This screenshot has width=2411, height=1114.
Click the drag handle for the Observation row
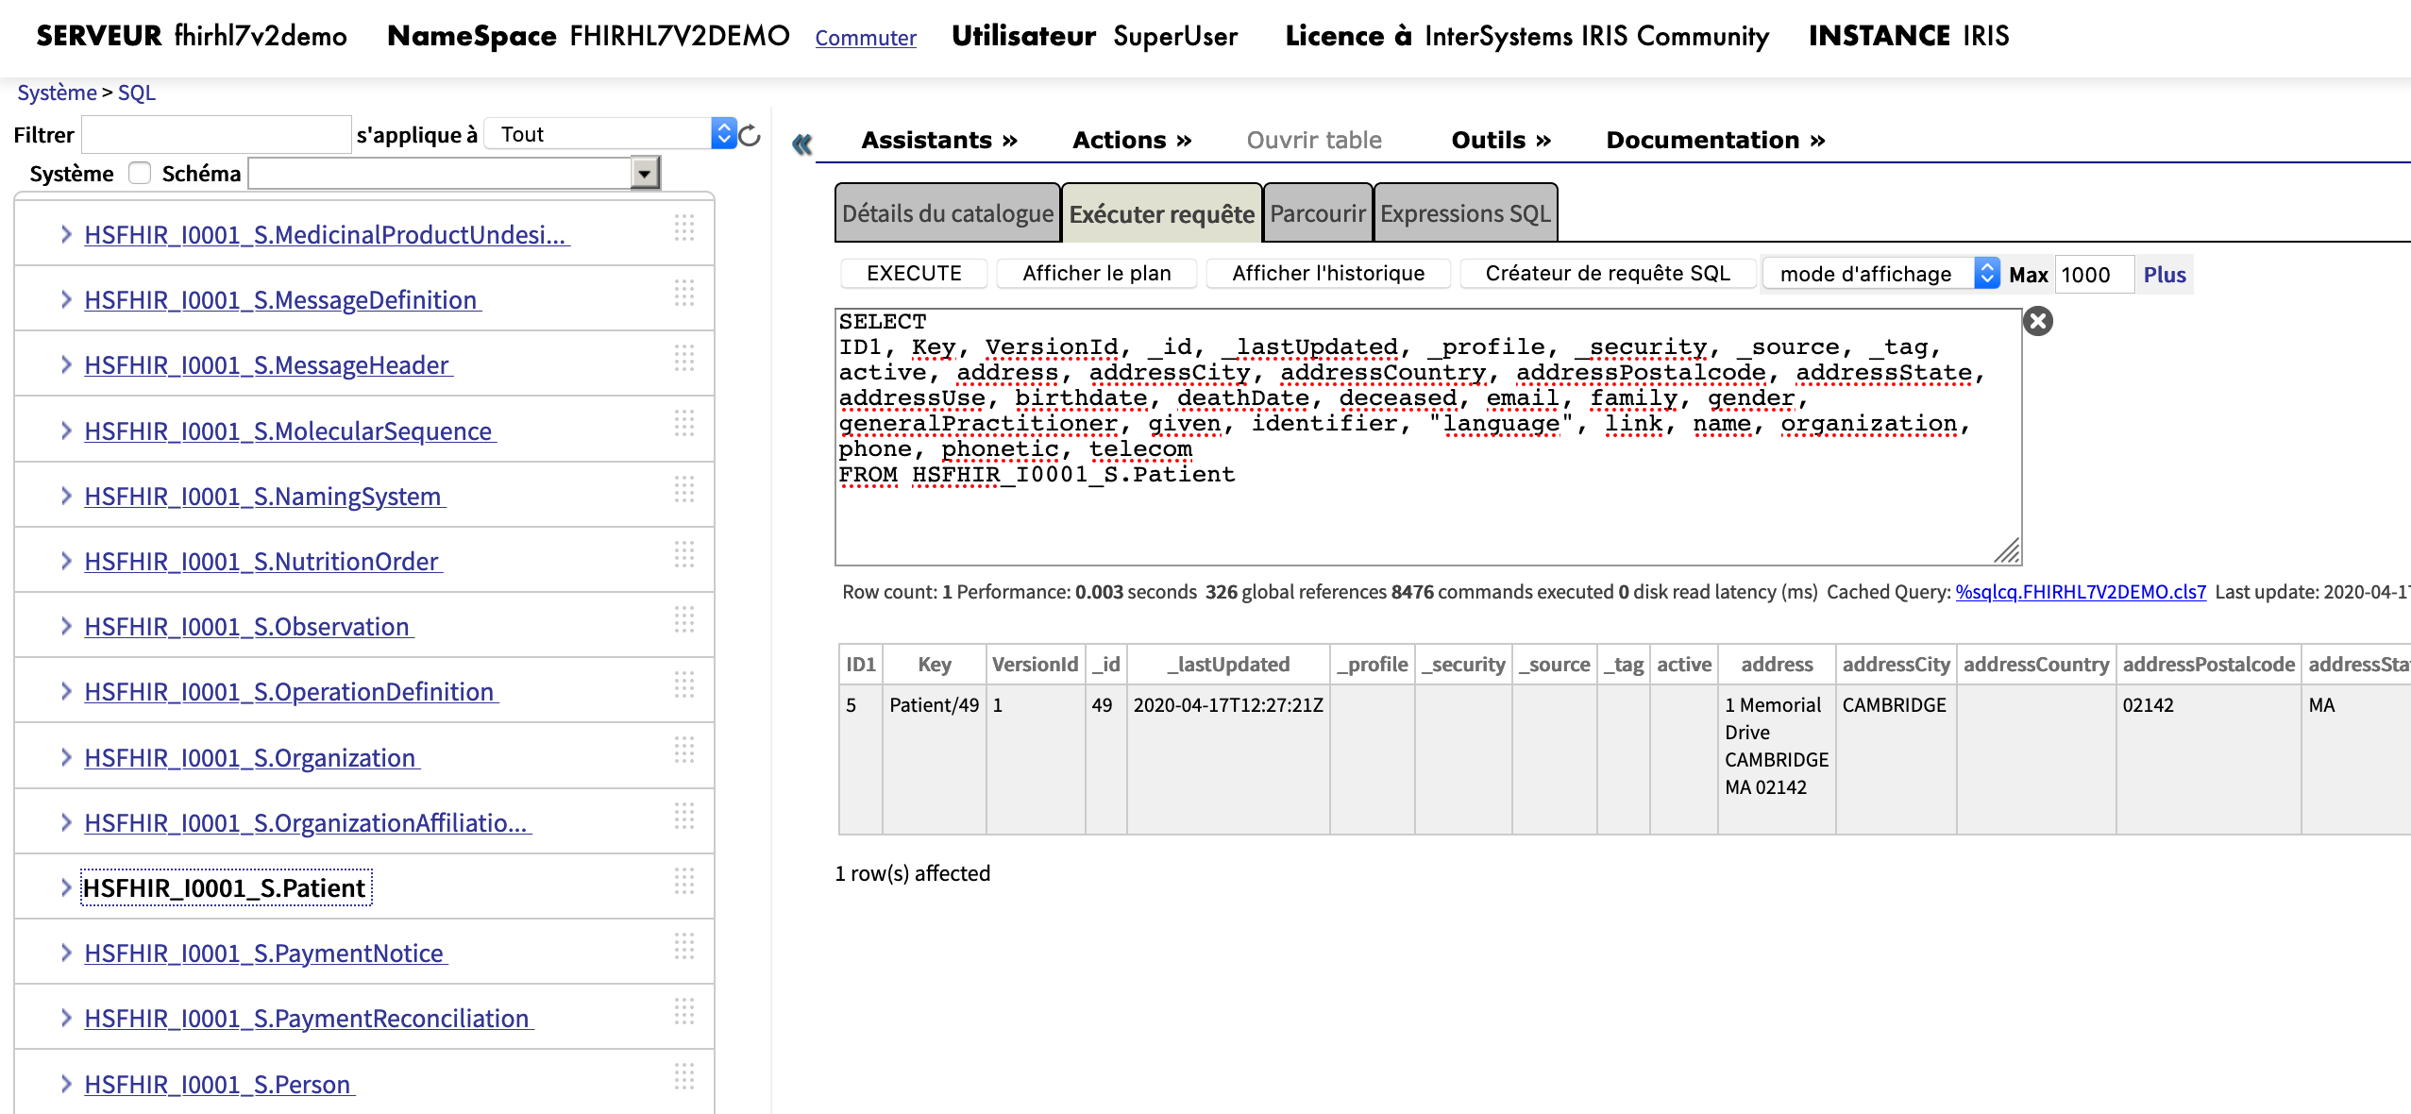point(684,620)
